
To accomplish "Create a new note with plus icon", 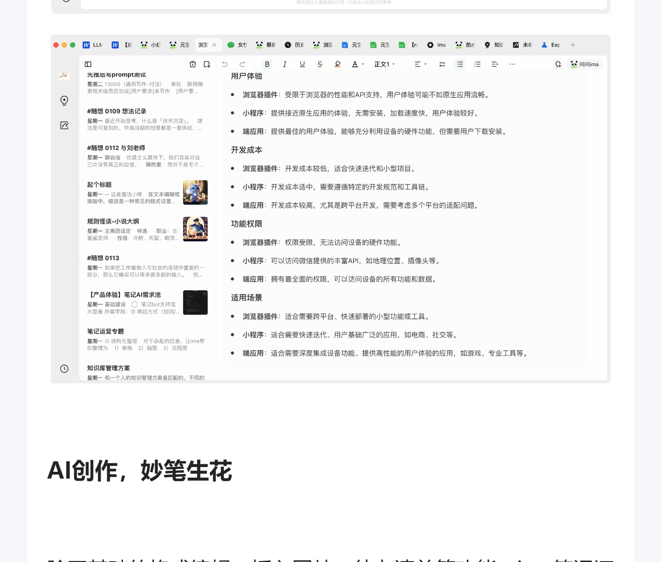I will click(x=207, y=64).
